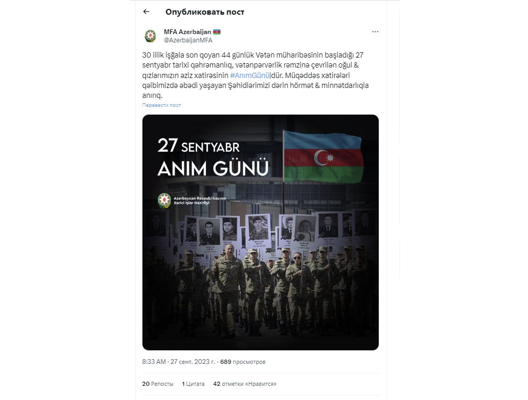Open the three-dot more options menu

tap(375, 31)
